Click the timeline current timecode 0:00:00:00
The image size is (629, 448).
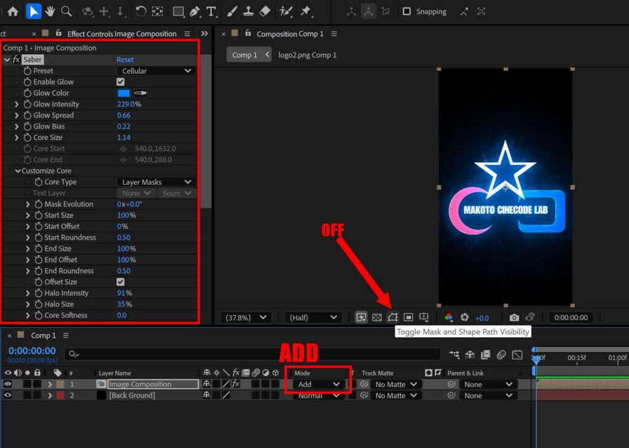[x=32, y=350]
